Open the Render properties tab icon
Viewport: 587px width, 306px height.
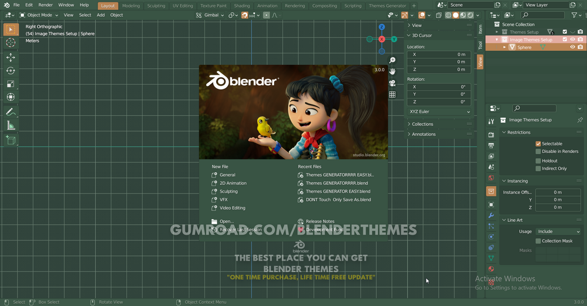491,135
